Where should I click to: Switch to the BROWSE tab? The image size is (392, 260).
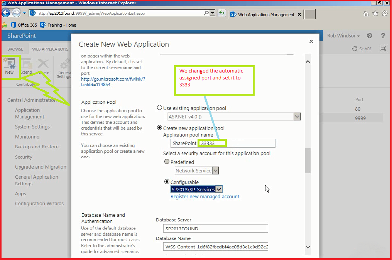pyautogui.click(x=15, y=49)
